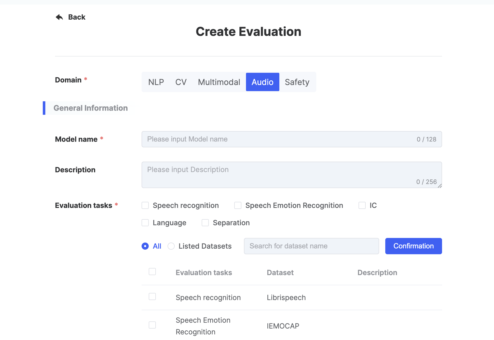Switch to the CV domain tab
Image resolution: width=494 pixels, height=340 pixels.
(181, 82)
